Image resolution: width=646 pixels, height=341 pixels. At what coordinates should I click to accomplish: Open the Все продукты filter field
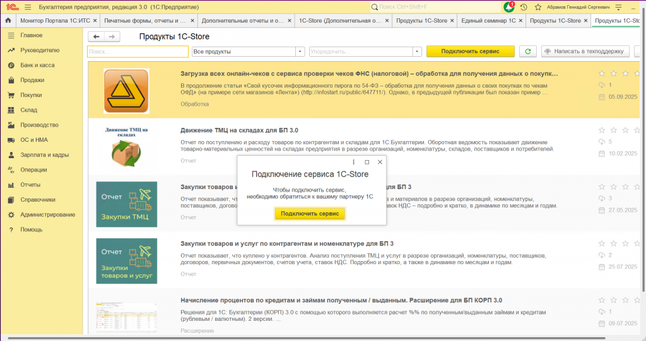coord(244,52)
